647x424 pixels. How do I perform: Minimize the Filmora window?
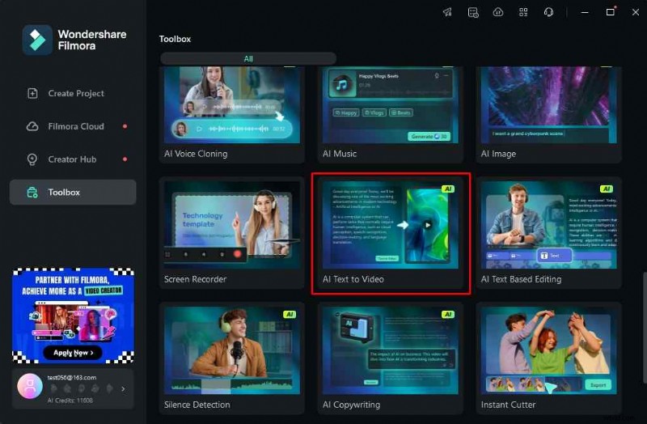(585, 12)
